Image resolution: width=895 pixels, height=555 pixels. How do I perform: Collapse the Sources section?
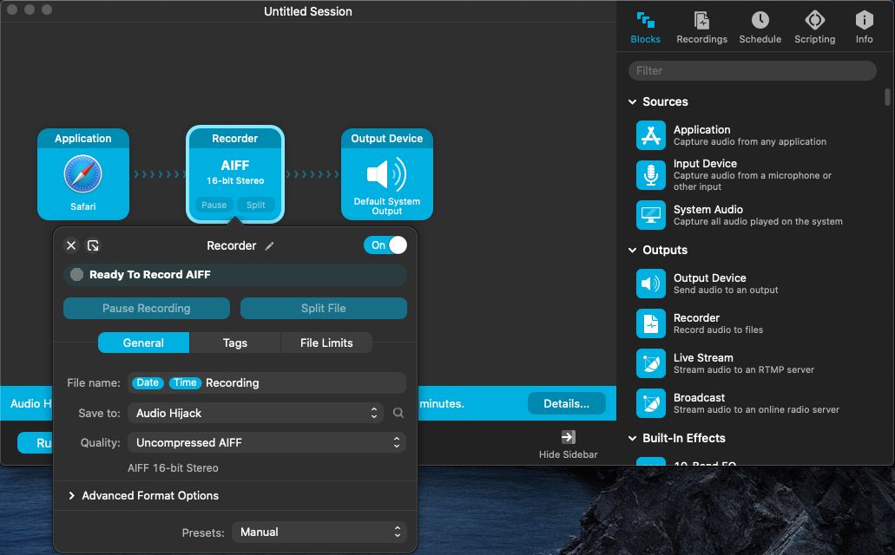pyautogui.click(x=633, y=101)
